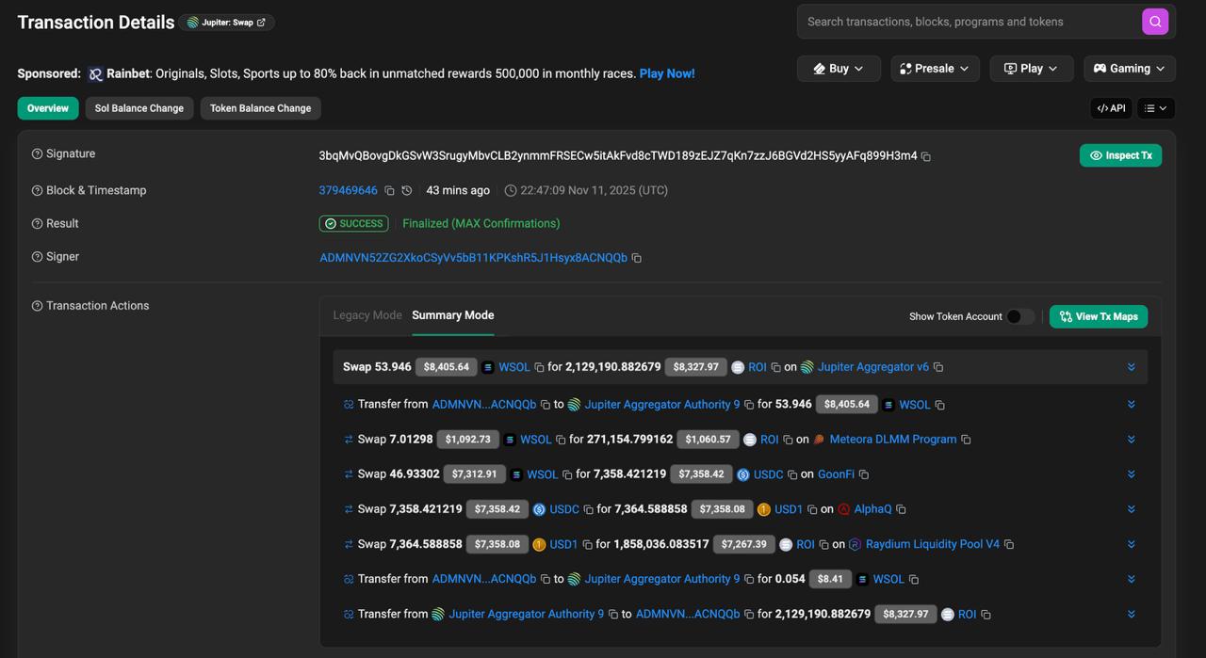Switch to Sol Balance Change tab
1206x658 pixels.
point(139,108)
